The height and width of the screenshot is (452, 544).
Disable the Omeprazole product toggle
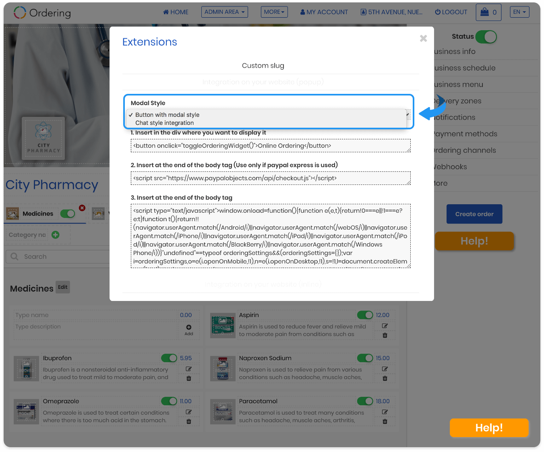[169, 401]
